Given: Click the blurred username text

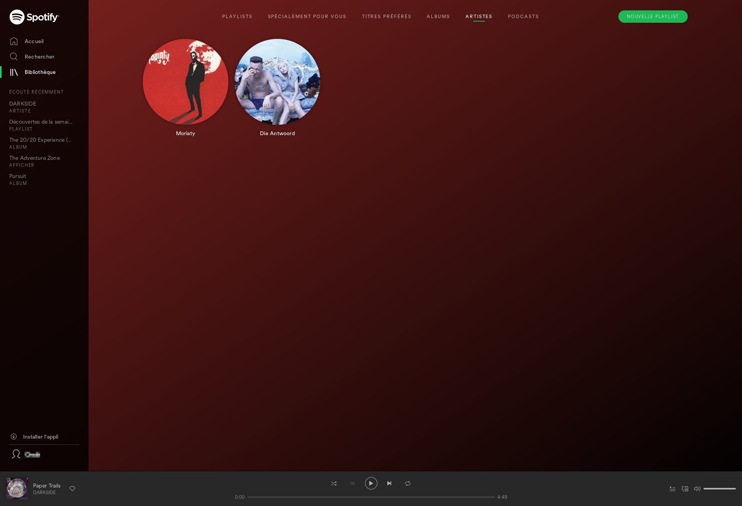Looking at the screenshot, I should point(32,455).
